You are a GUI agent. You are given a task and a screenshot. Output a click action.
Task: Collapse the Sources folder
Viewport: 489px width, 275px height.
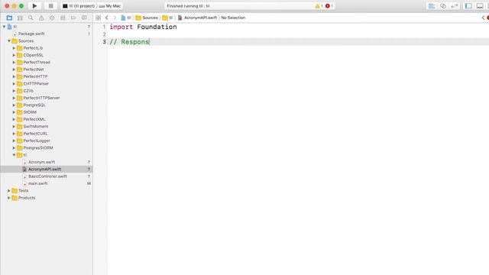9,40
